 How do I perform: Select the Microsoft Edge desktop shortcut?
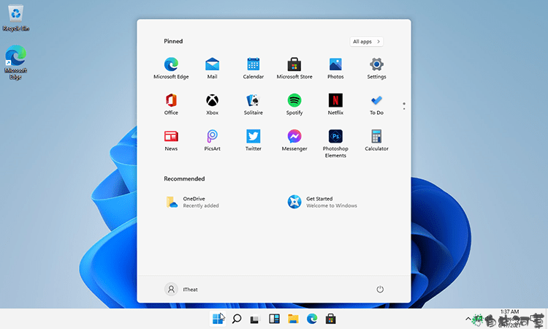point(16,62)
